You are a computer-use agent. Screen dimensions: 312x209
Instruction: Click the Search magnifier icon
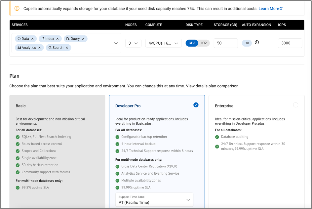point(50,48)
